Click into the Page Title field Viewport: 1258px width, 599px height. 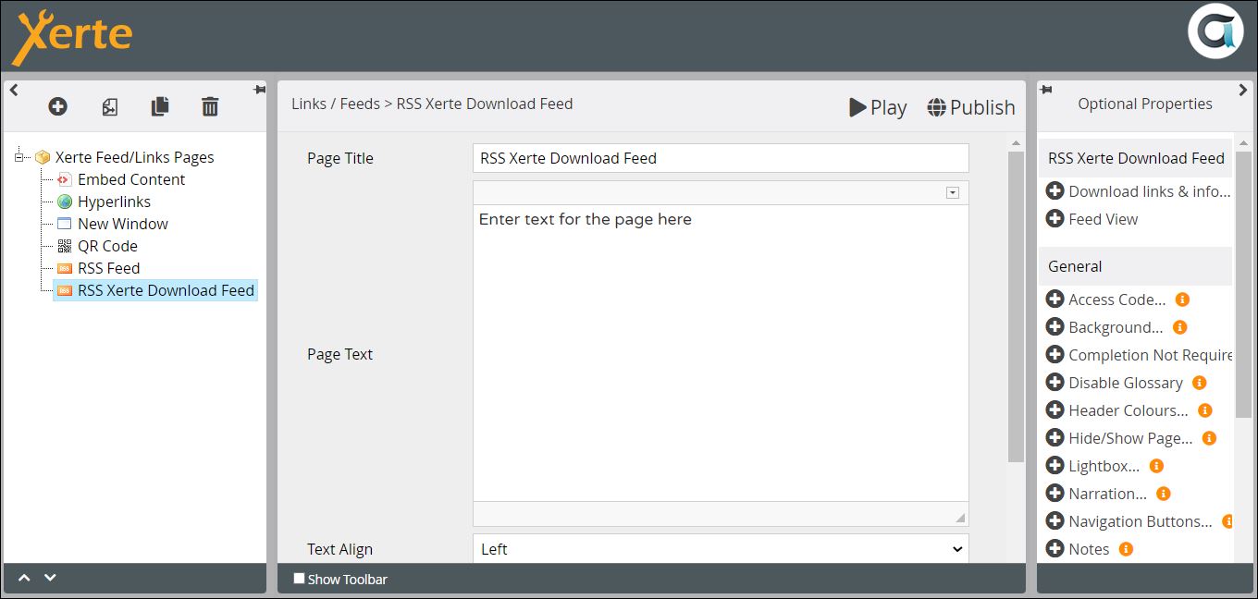pyautogui.click(x=720, y=158)
